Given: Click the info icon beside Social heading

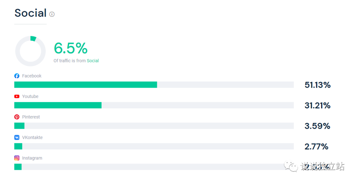Looking at the screenshot, I should [x=52, y=14].
